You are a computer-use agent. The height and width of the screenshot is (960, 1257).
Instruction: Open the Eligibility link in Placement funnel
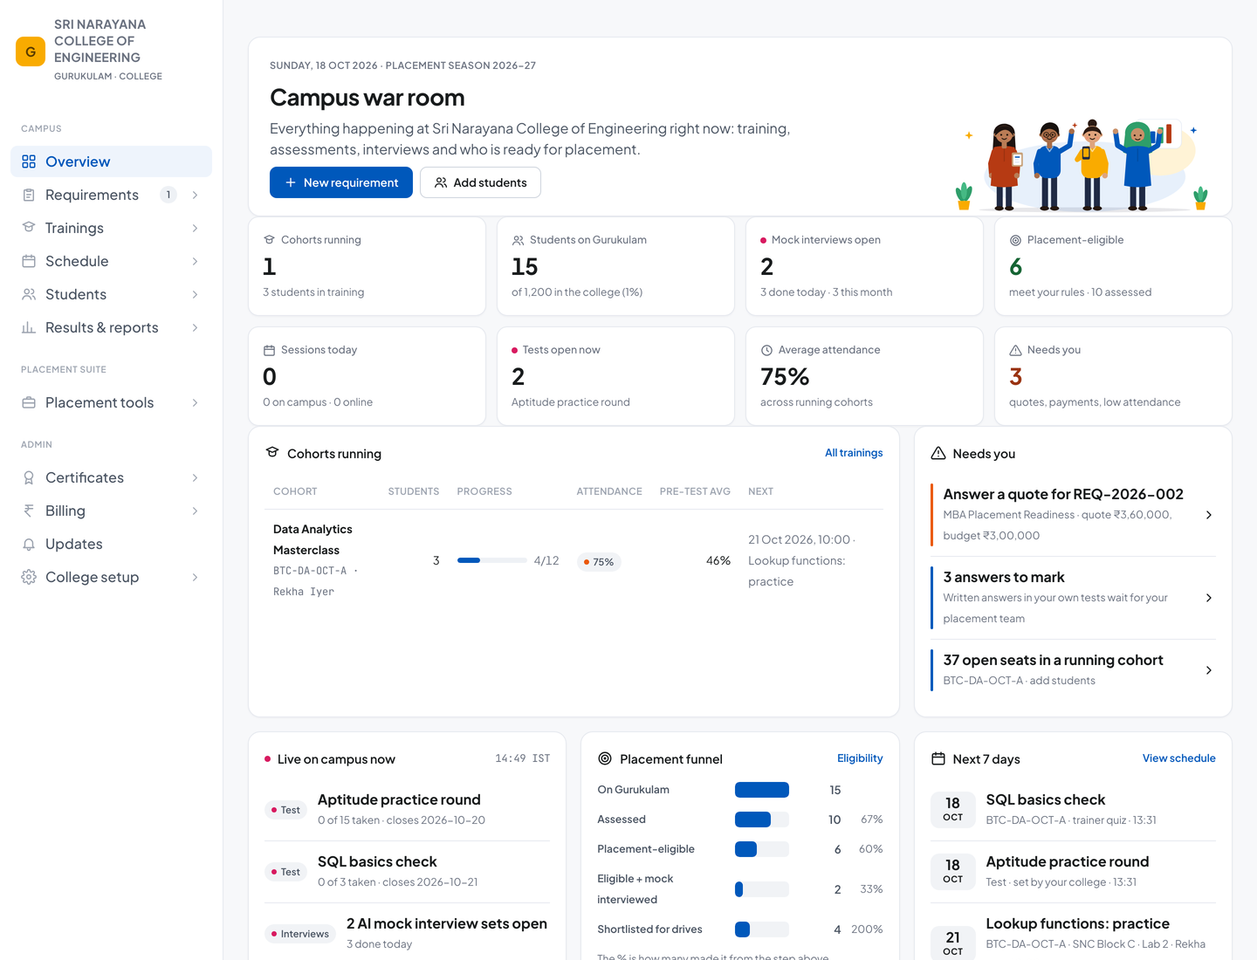tap(860, 758)
